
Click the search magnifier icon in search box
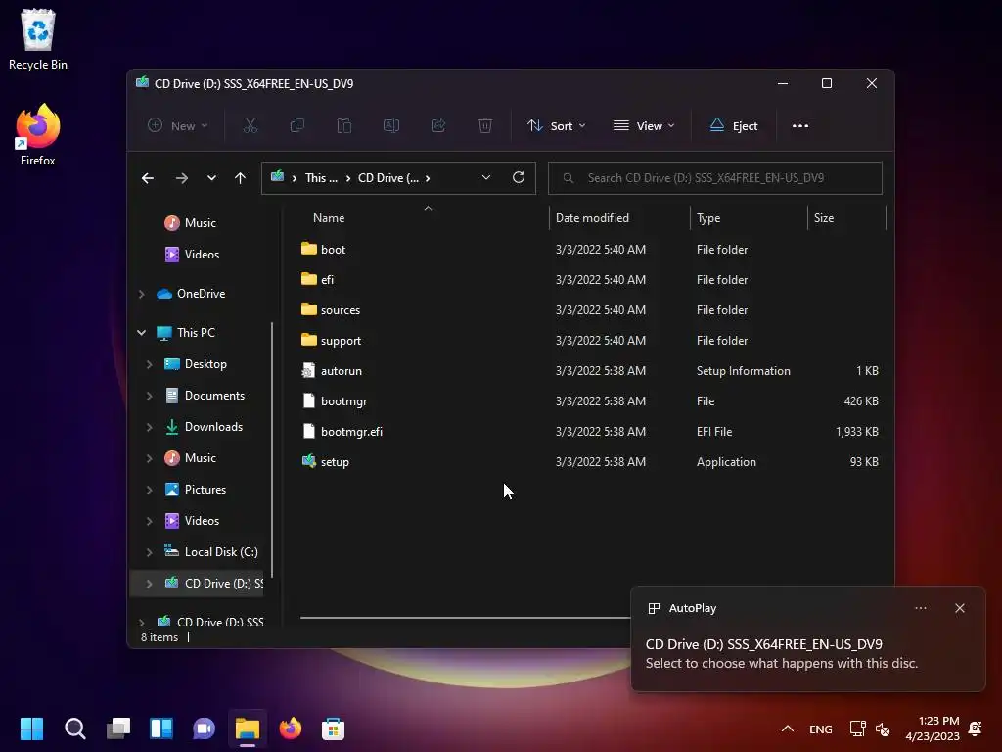tap(569, 178)
